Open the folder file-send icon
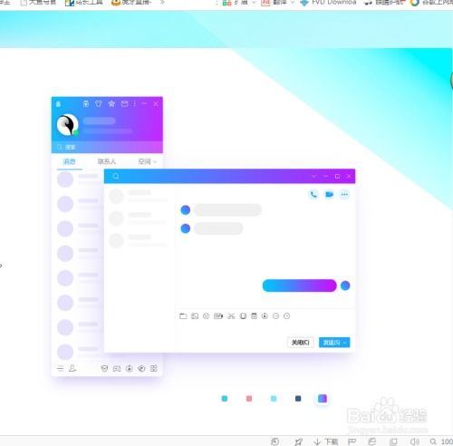This screenshot has width=453, height=446. (183, 316)
